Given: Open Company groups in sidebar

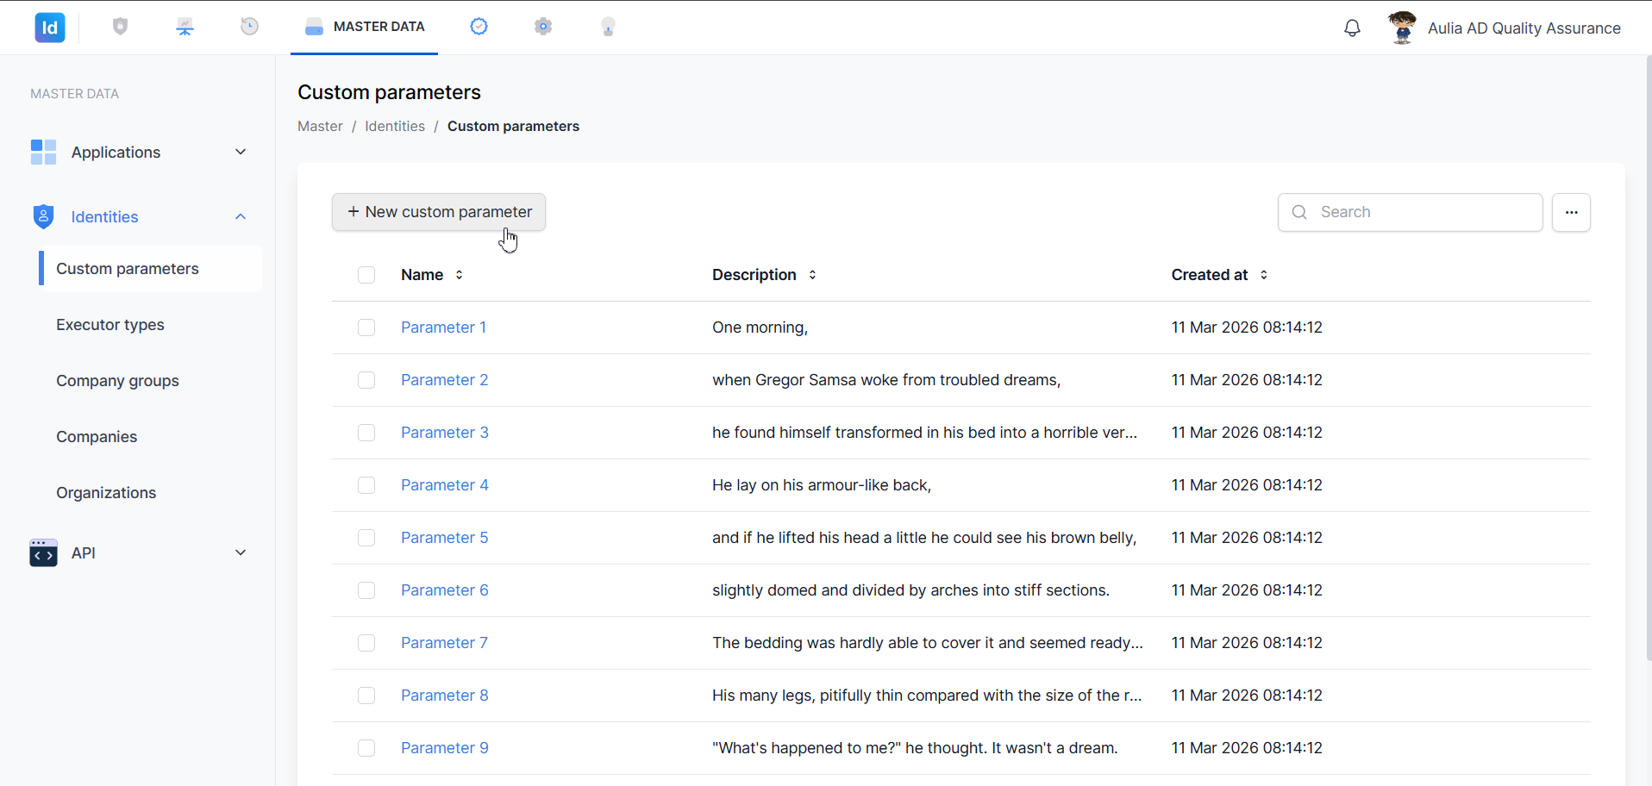Looking at the screenshot, I should pos(117,381).
